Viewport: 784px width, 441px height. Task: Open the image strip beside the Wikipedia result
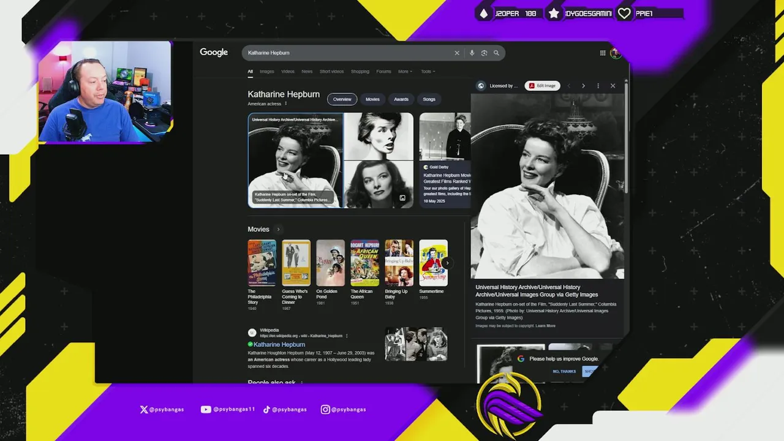click(416, 344)
